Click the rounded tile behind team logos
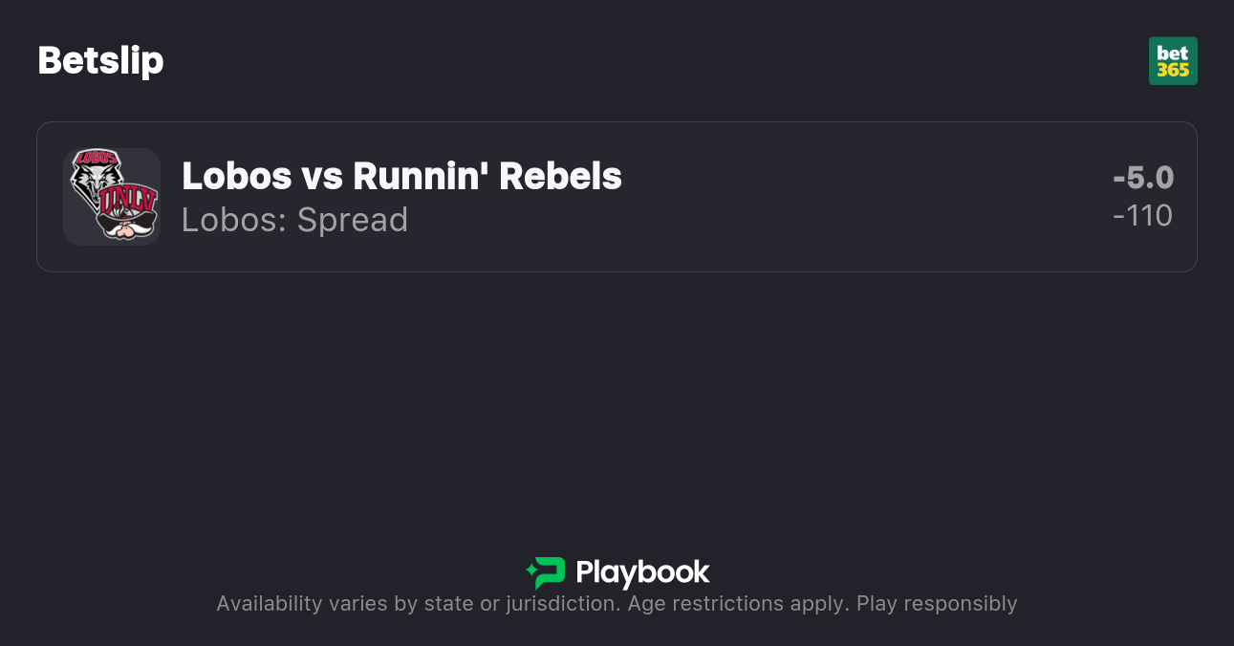 (x=76, y=232)
